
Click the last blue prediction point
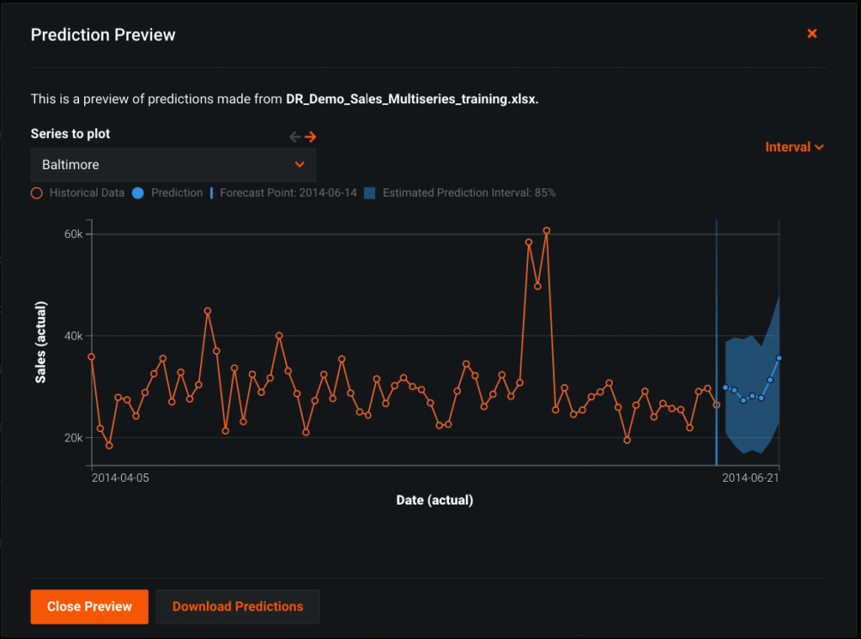pyautogui.click(x=779, y=358)
